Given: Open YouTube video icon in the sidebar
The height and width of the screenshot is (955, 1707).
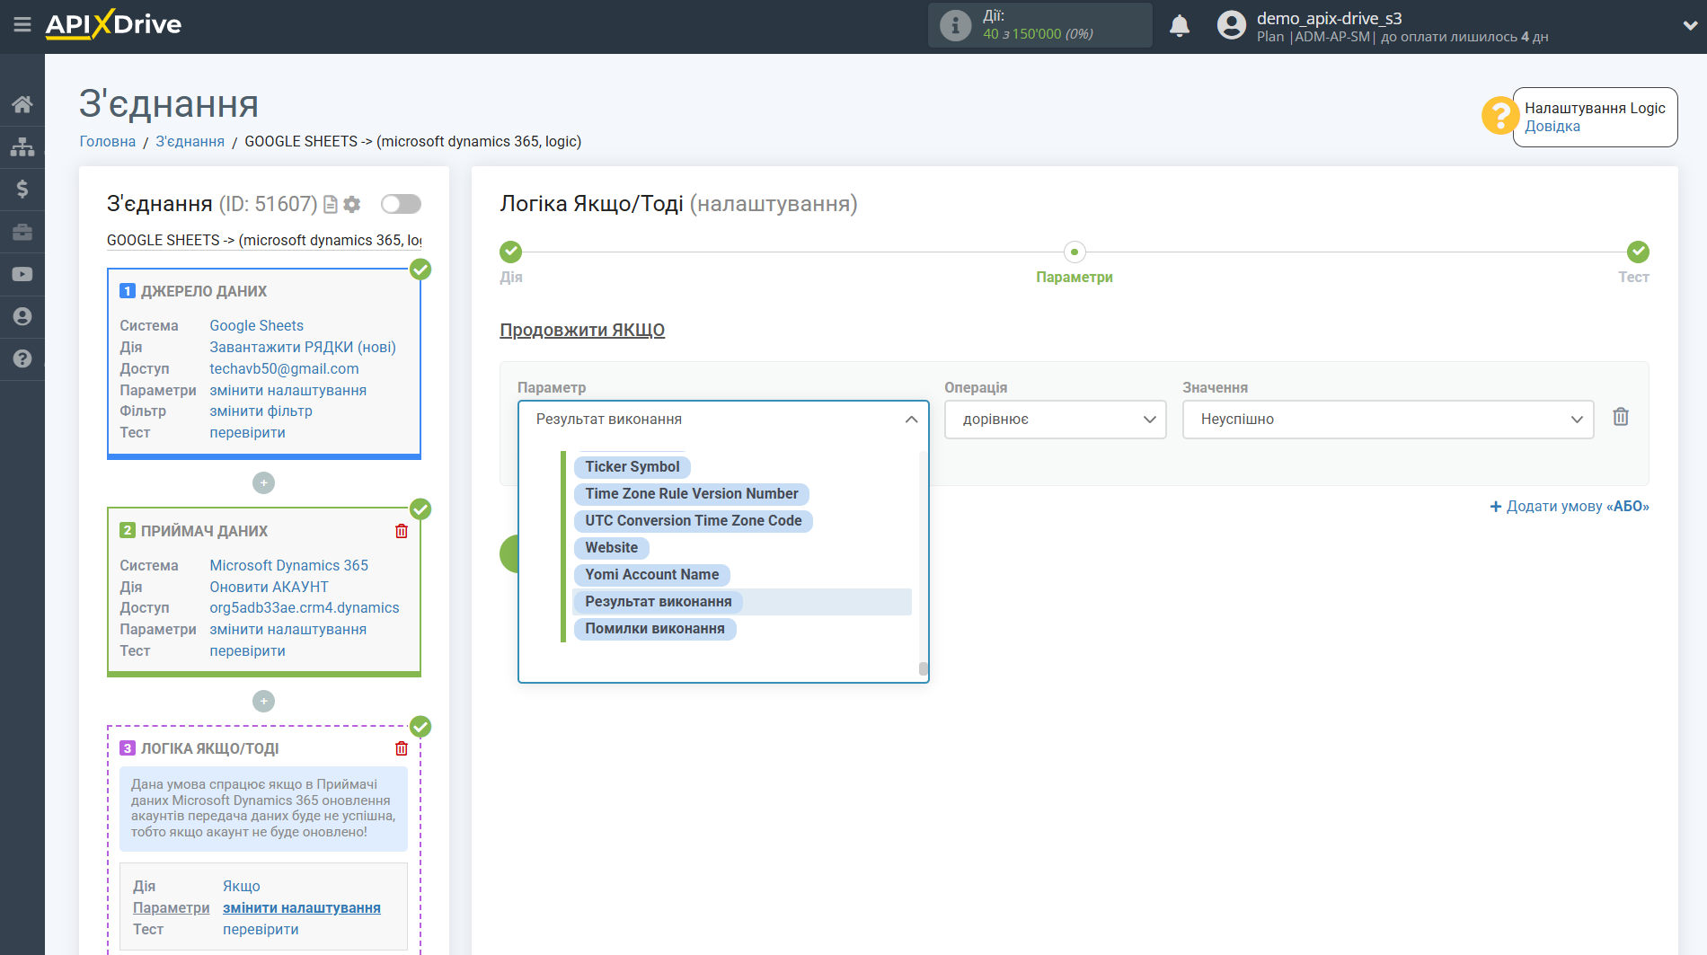Looking at the screenshot, I should [x=22, y=274].
